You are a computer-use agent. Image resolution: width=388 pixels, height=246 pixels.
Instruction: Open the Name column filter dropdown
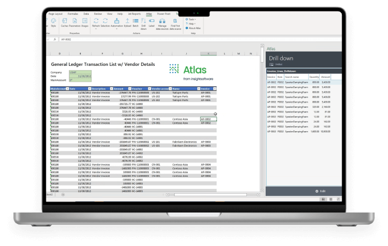coord(199,89)
